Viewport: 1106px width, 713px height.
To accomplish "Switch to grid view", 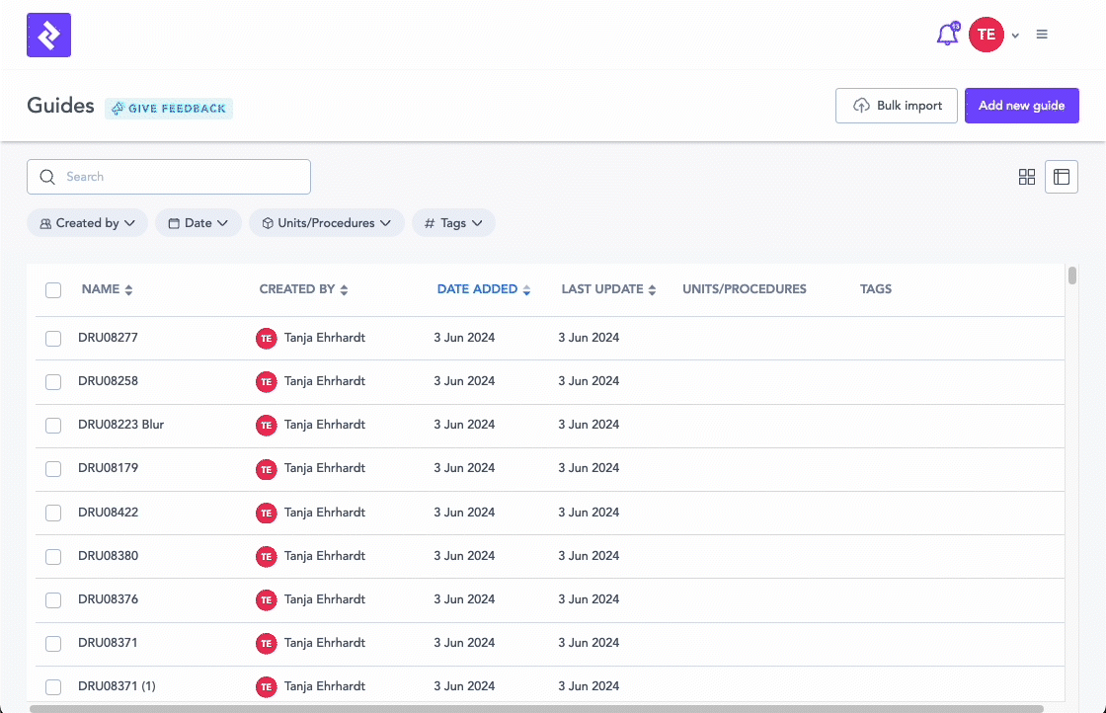I will 1027,177.
